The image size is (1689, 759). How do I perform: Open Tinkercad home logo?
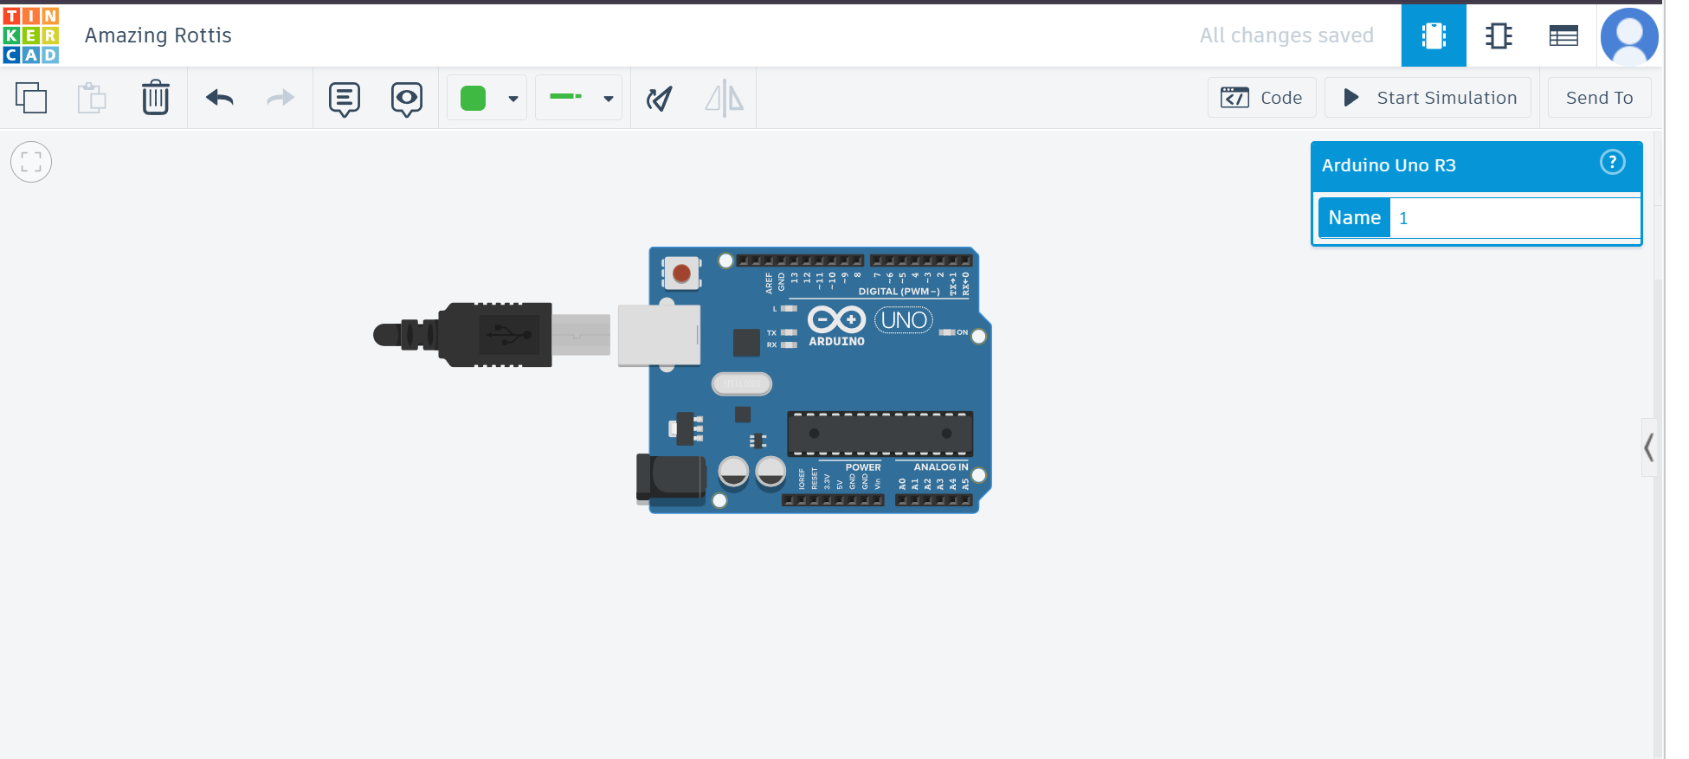pos(31,35)
